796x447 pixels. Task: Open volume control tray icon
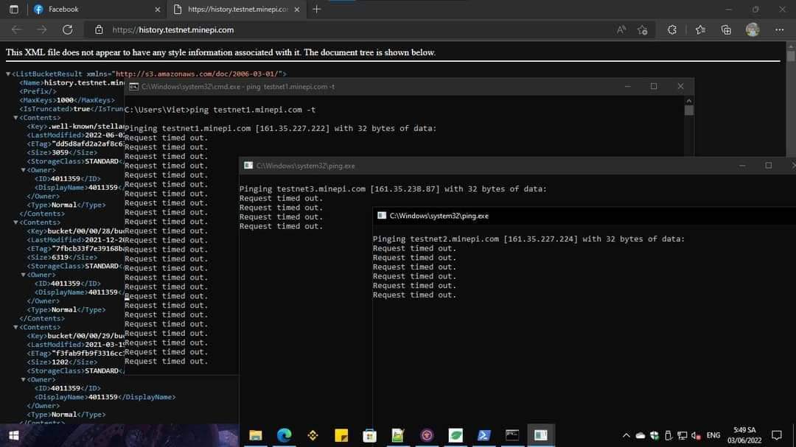pos(696,435)
